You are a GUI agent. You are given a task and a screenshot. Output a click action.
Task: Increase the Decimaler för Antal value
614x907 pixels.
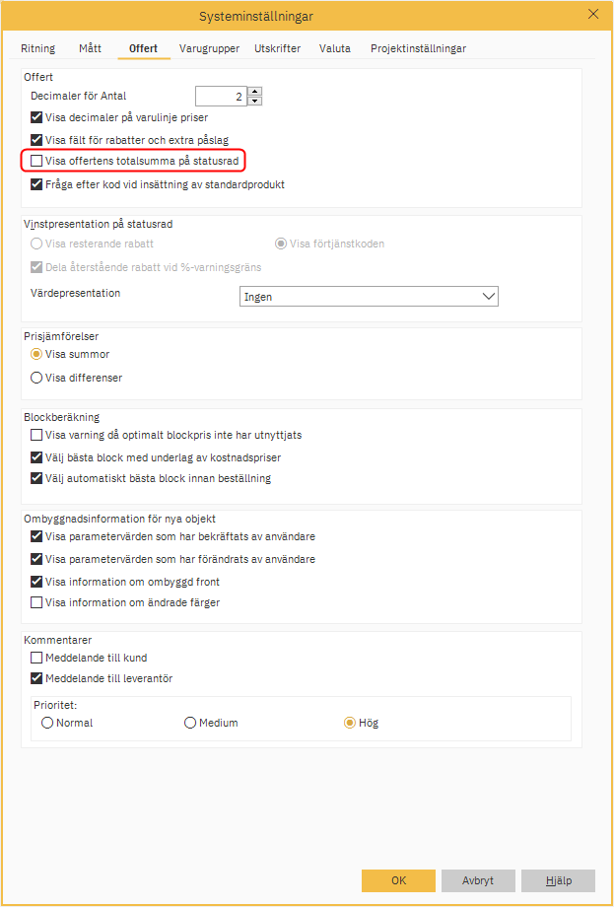(x=254, y=92)
